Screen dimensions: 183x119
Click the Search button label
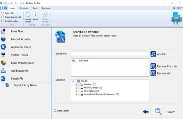point(171,112)
